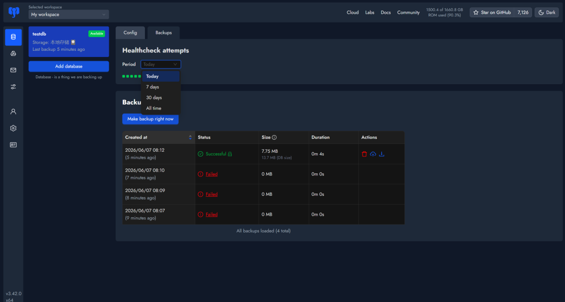Toggle Dark theme button
Screen dimensions: 565x302
click(x=547, y=13)
